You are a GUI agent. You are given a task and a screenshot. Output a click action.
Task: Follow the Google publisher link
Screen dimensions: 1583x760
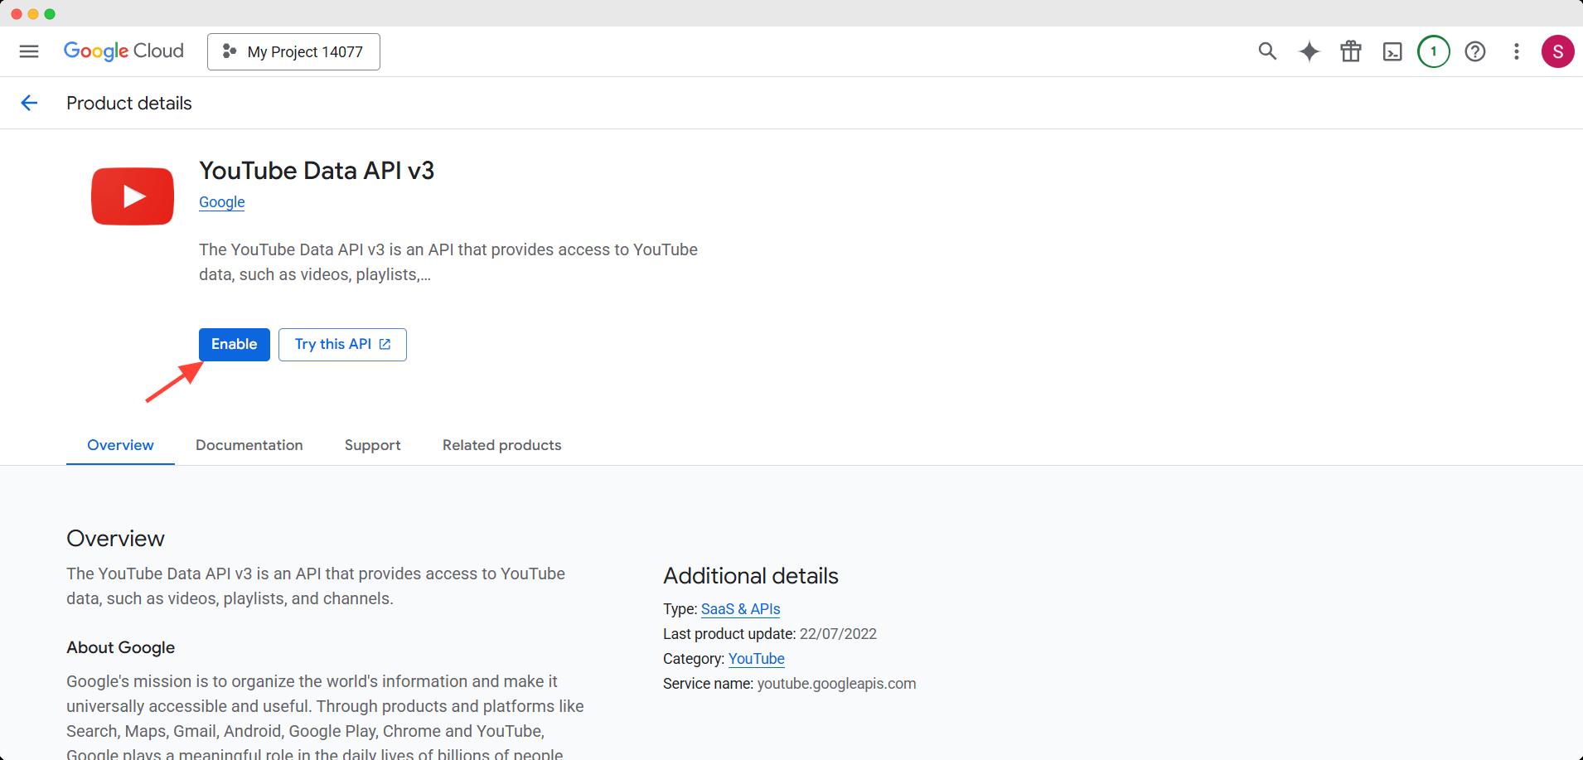pyautogui.click(x=221, y=201)
